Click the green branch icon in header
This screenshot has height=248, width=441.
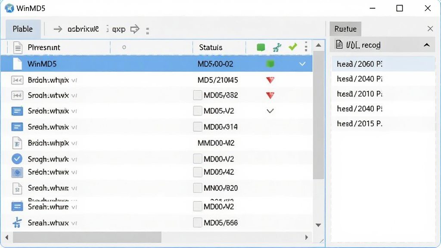[x=277, y=47]
